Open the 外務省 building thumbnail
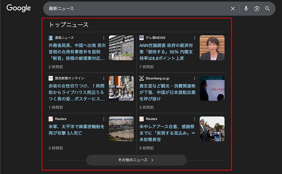 pos(121,48)
